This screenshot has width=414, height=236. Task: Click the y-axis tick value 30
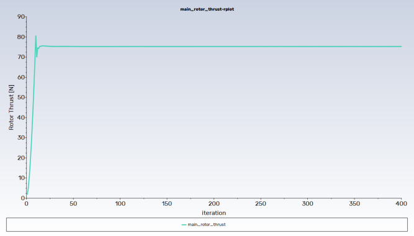(21, 138)
